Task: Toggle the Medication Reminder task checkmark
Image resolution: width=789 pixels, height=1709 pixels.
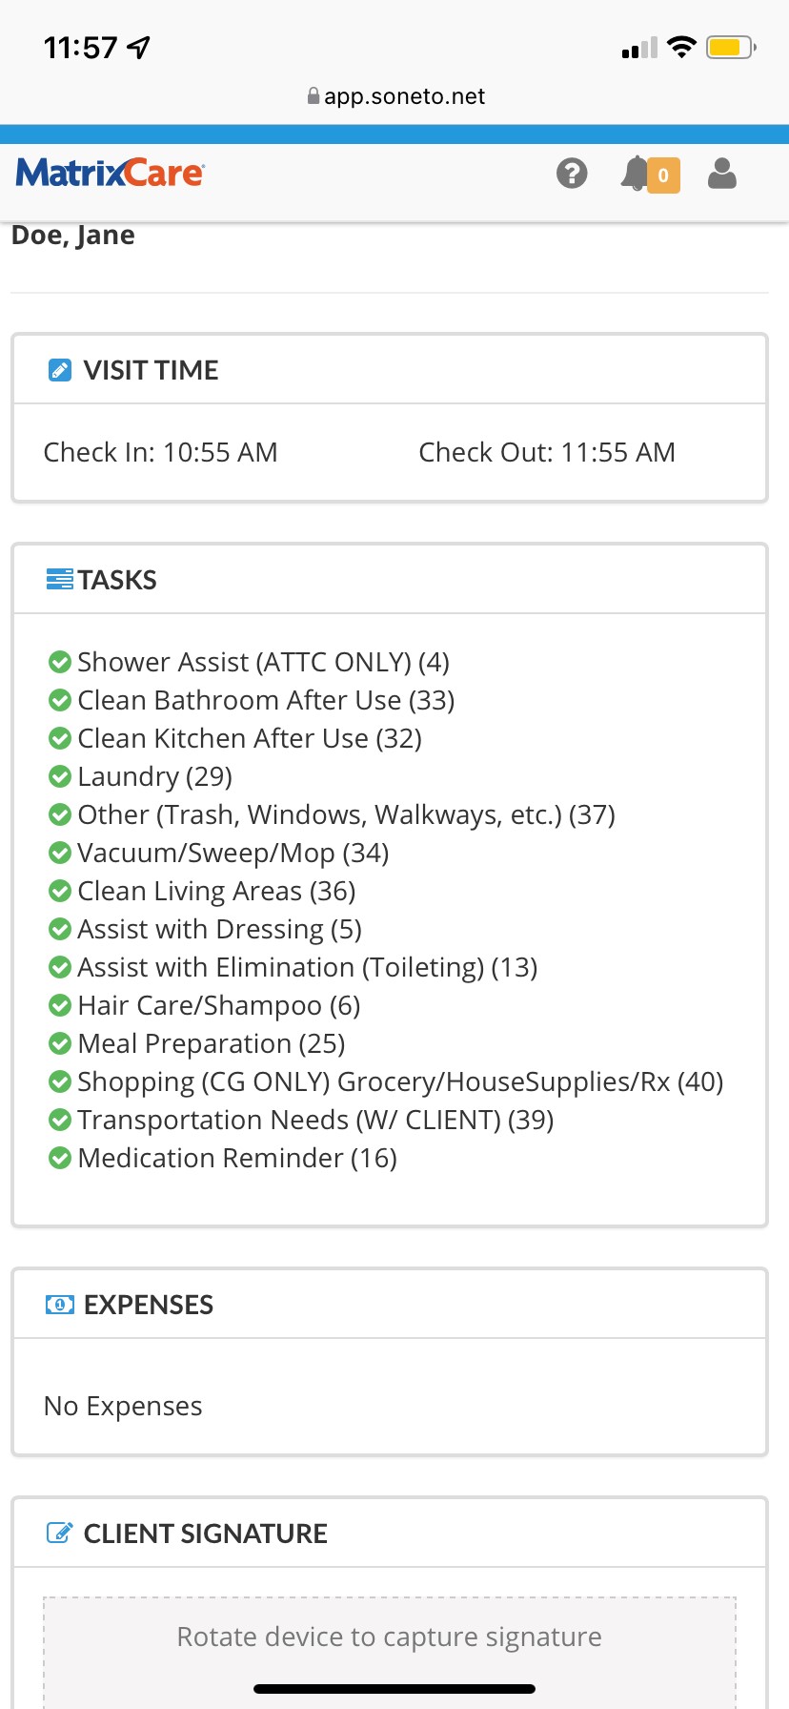Action: click(60, 1158)
